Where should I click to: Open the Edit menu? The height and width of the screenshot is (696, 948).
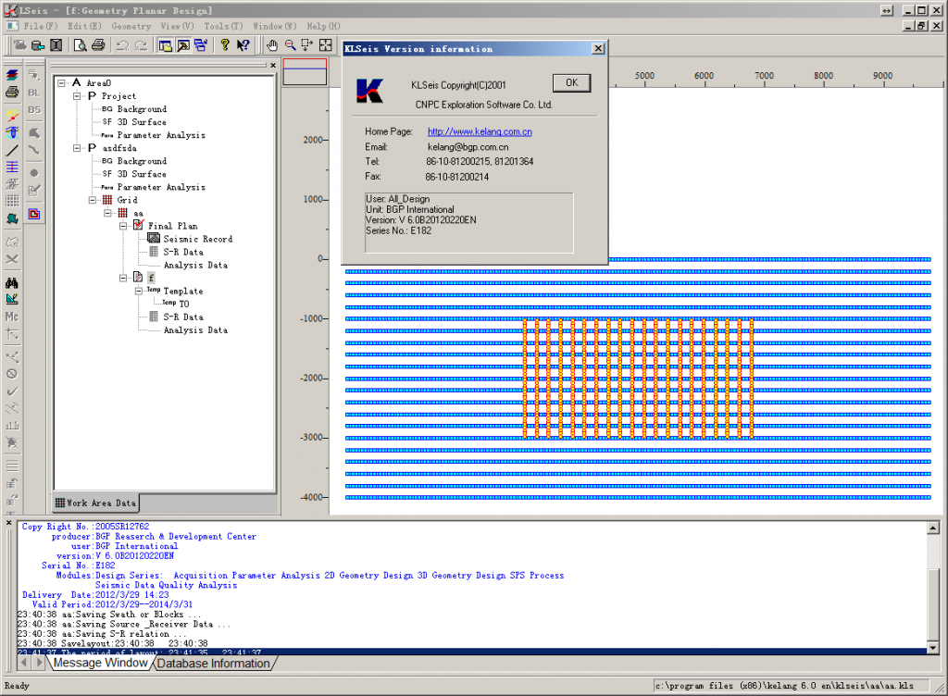point(84,26)
